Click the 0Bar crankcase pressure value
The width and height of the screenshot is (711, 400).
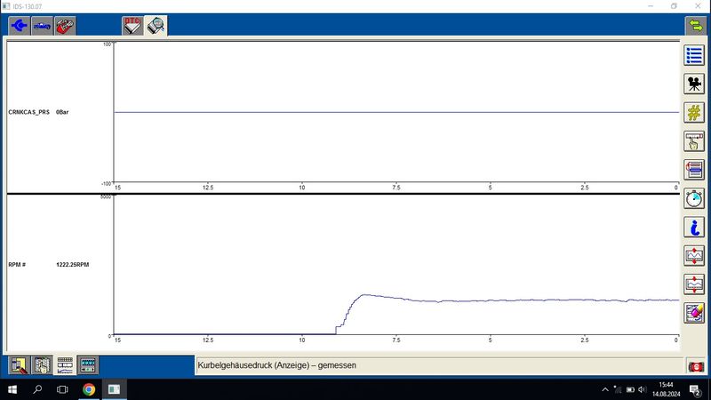click(x=62, y=112)
